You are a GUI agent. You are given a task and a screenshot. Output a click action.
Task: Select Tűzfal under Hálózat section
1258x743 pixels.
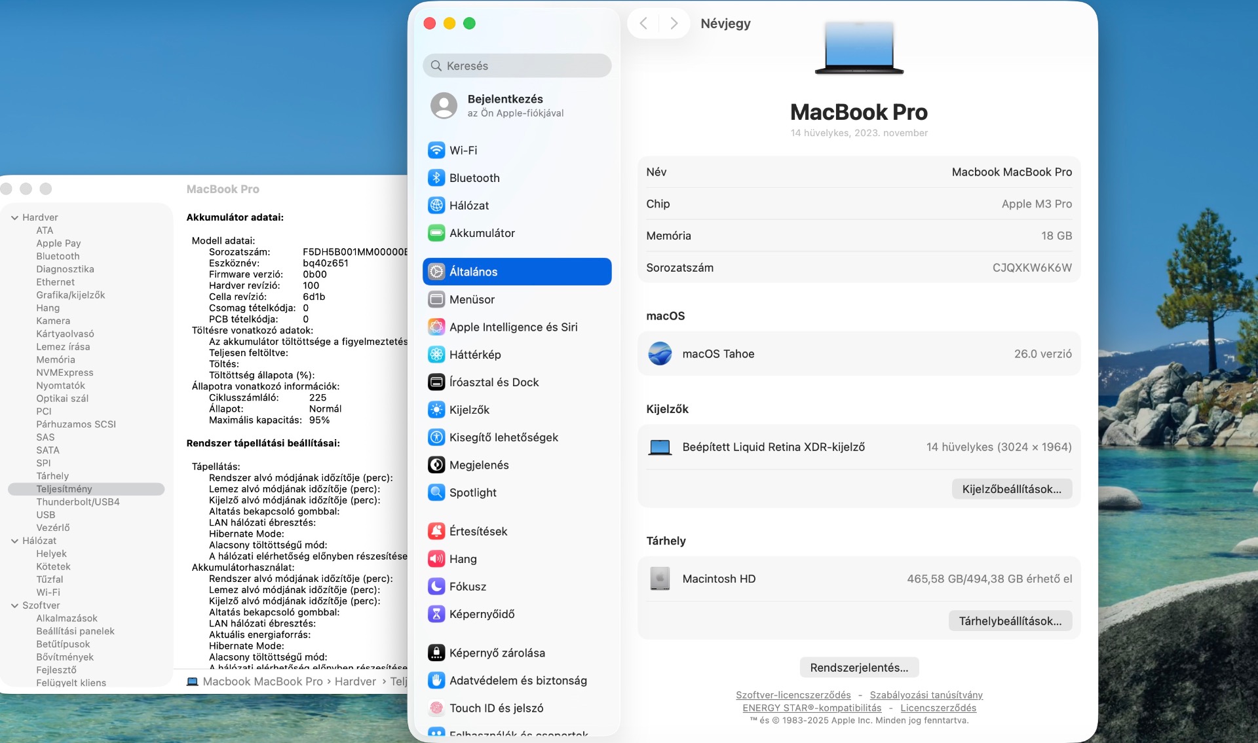click(50, 579)
